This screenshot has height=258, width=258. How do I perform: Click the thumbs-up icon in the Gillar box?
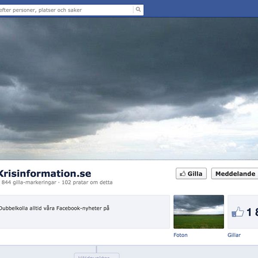[x=238, y=212]
